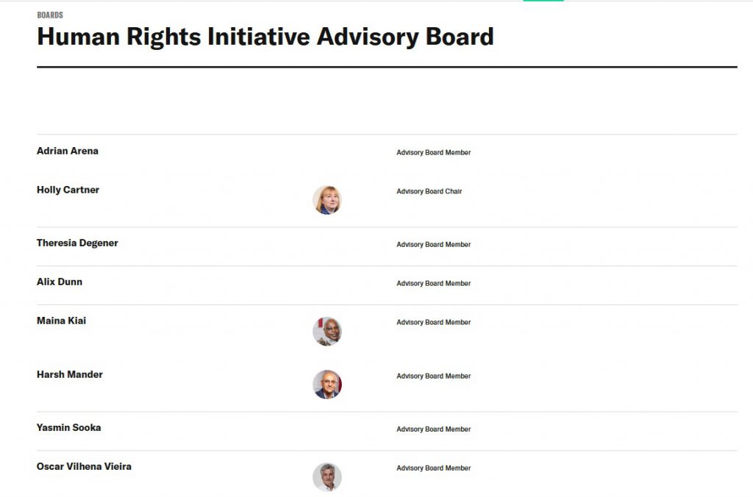753x497 pixels.
Task: Open the Oscar Vilhena Vieira name link
Action: (x=84, y=466)
